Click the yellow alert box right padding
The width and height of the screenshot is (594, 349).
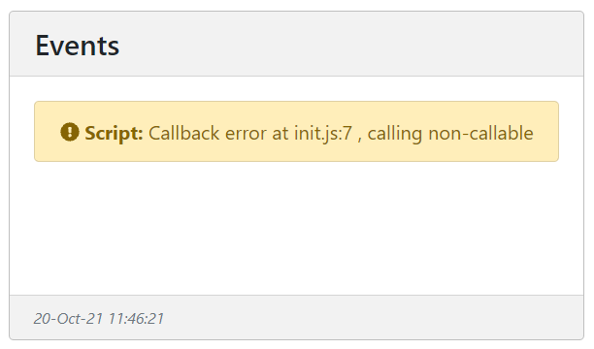(x=545, y=131)
